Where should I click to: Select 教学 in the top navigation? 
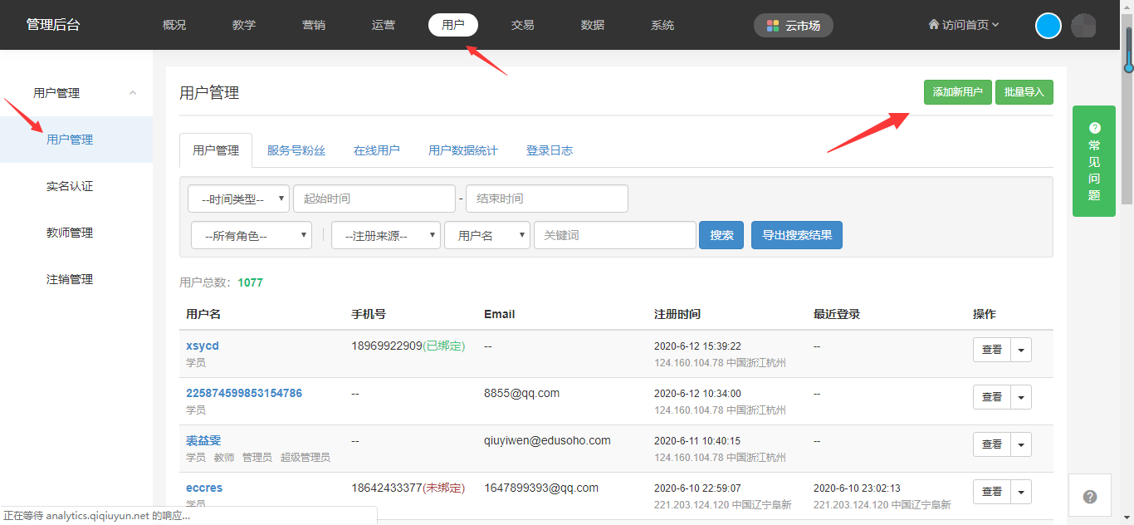[x=244, y=25]
